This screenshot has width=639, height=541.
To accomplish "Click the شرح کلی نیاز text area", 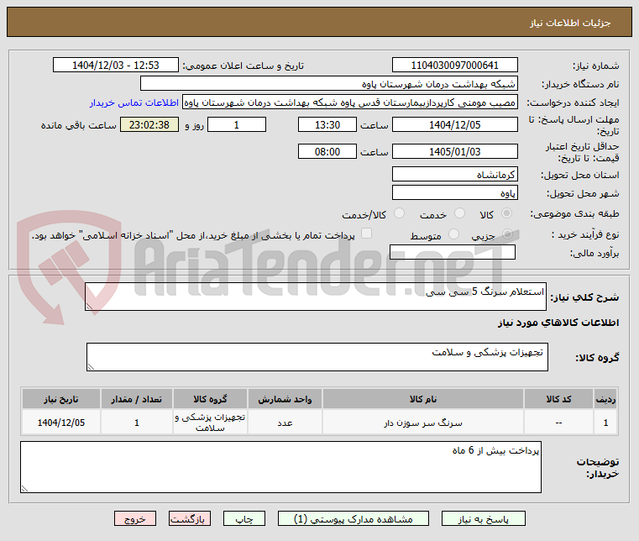I will (316, 297).
